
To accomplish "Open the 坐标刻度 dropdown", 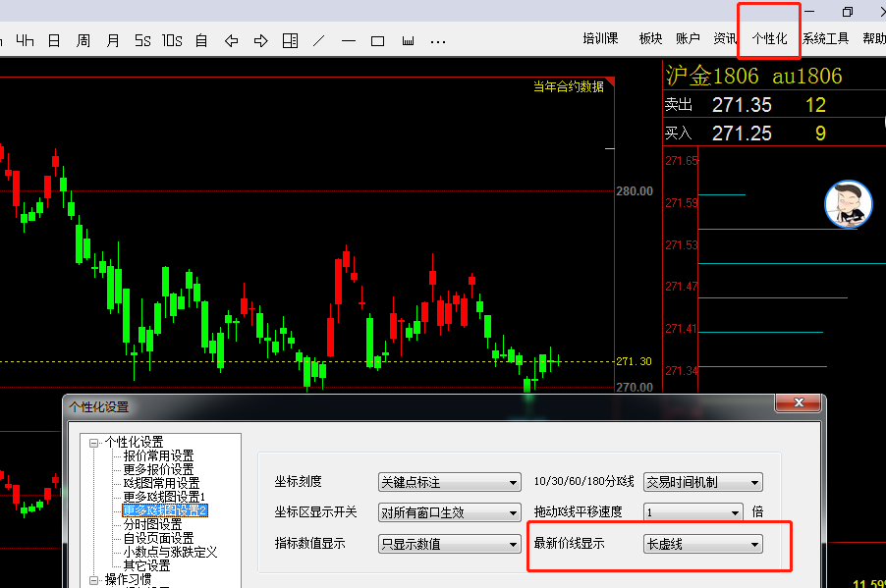I will [x=449, y=482].
